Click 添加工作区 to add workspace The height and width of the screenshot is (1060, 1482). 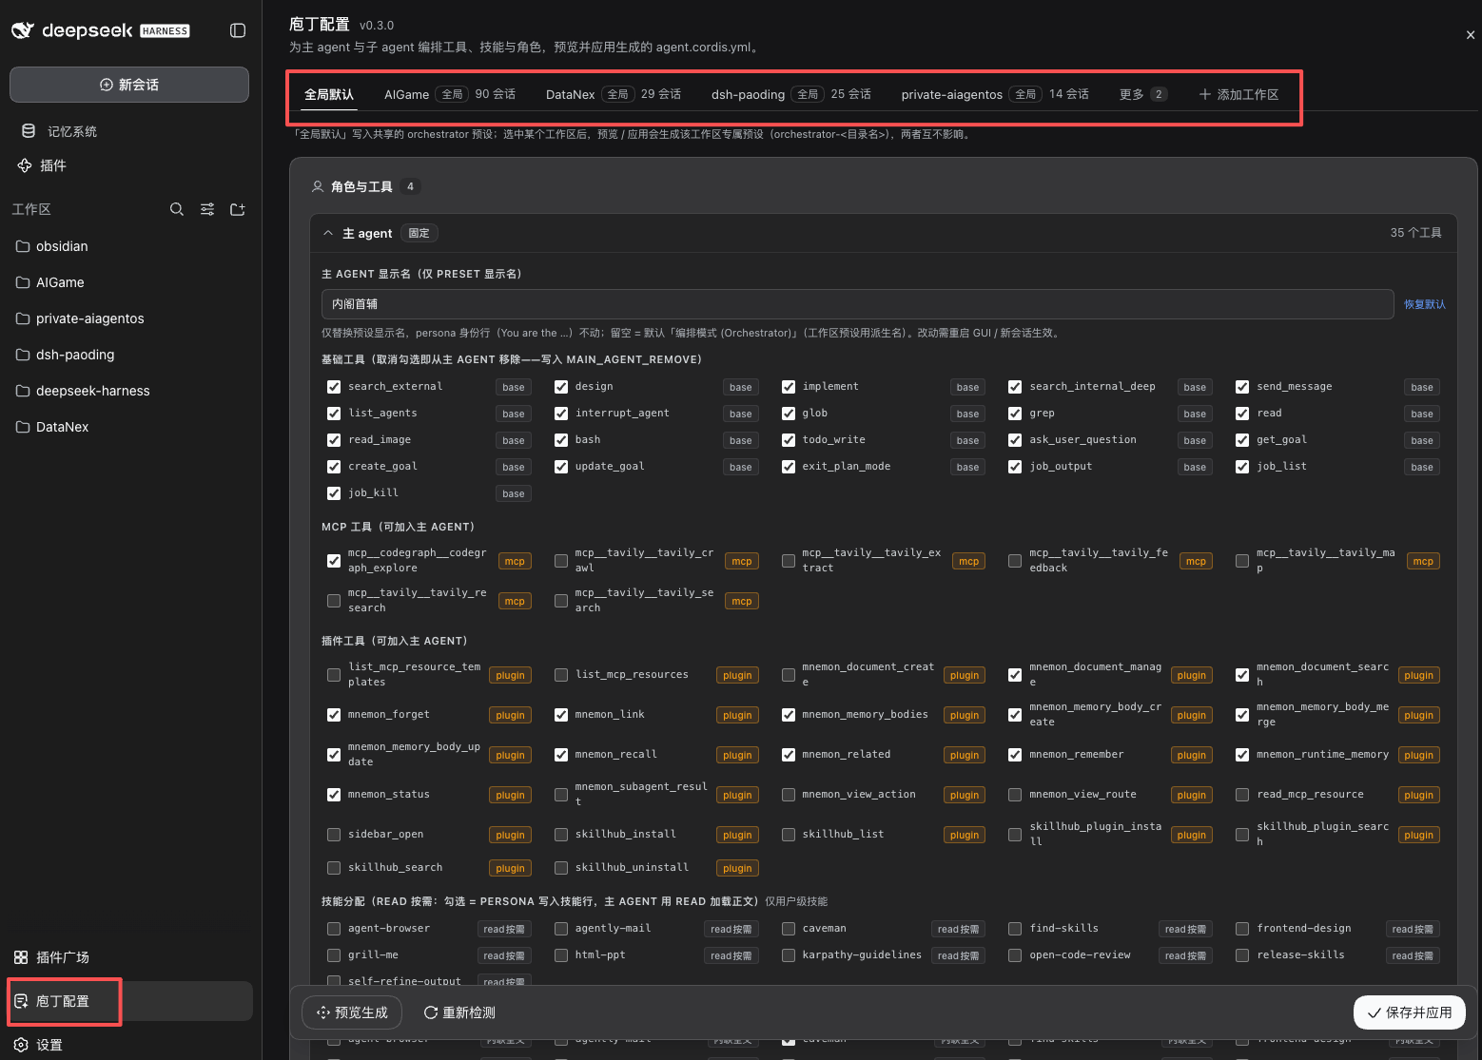tap(1238, 94)
